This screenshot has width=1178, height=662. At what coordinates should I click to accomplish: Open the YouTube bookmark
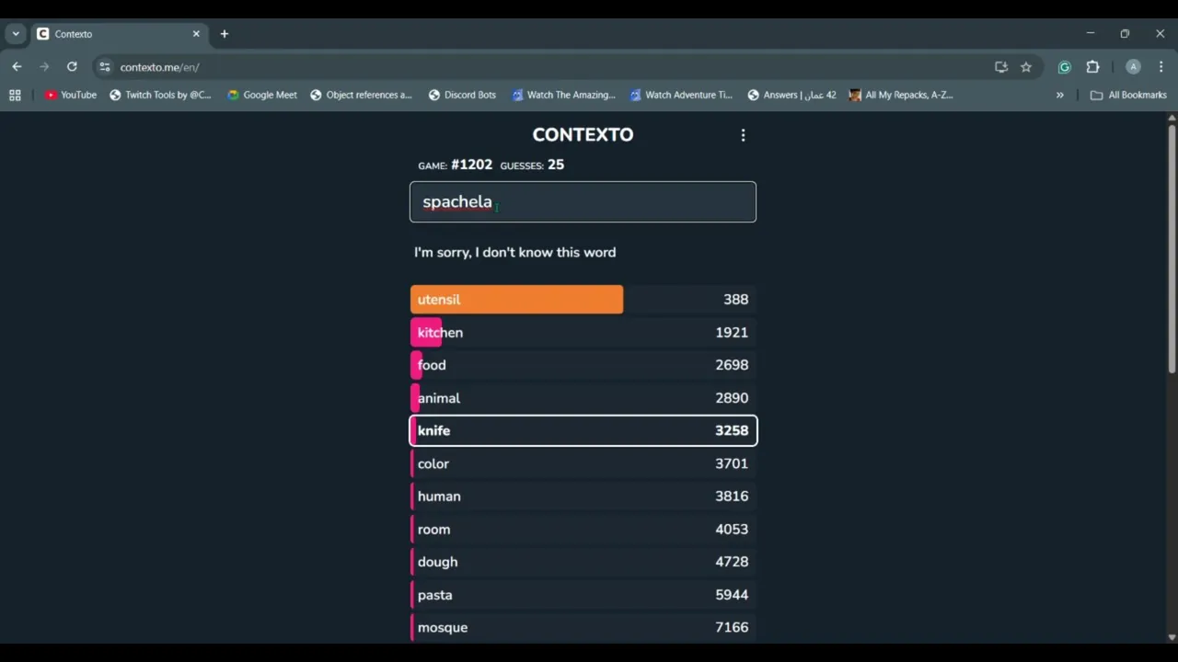tap(71, 95)
